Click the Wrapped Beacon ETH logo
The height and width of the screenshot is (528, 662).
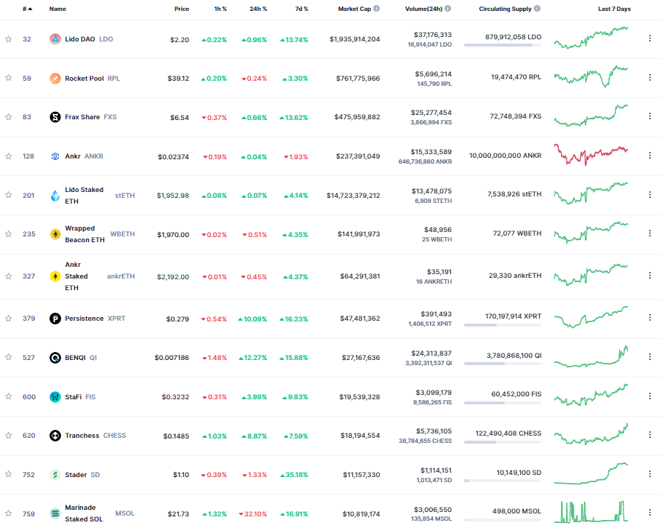pos(55,234)
